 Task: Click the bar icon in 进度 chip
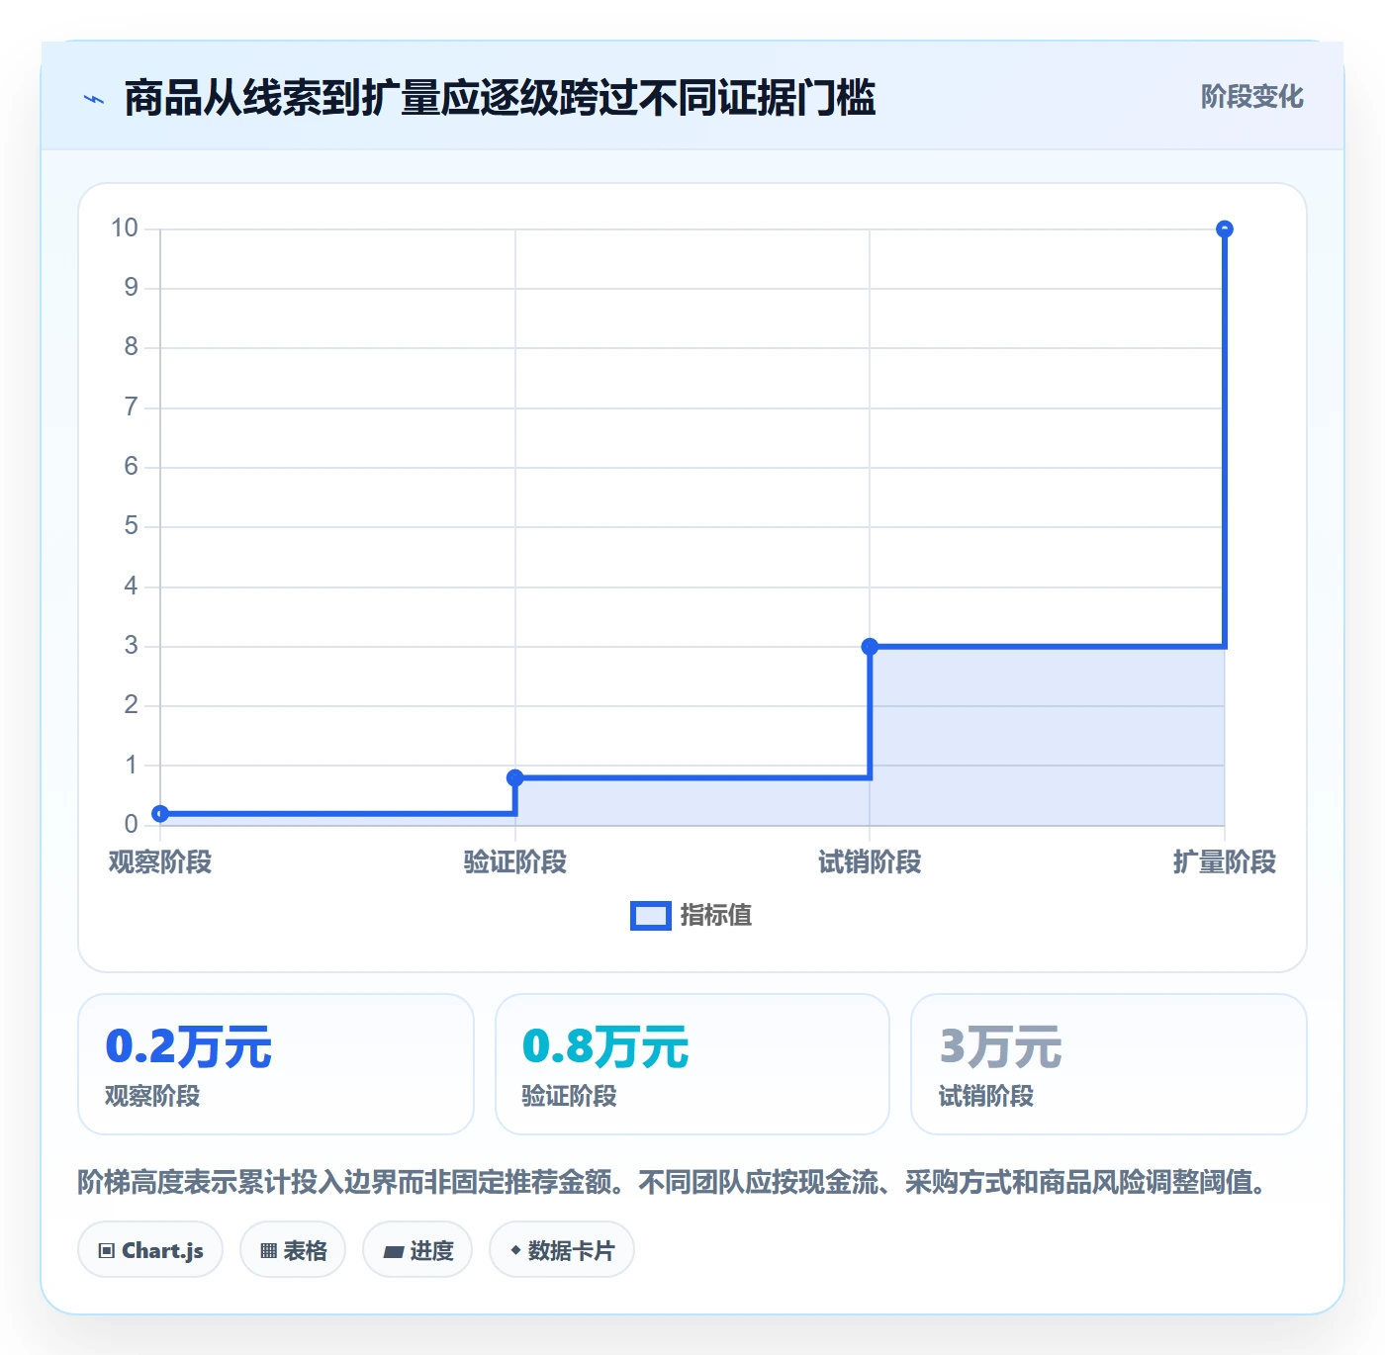pyautogui.click(x=393, y=1252)
